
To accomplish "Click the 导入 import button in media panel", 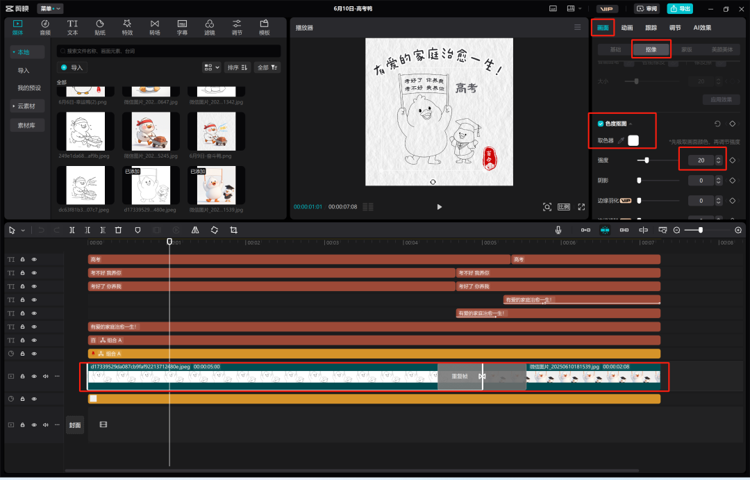I will tap(72, 67).
